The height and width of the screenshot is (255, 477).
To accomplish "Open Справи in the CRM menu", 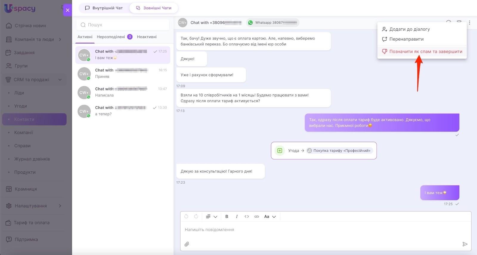I will click(x=22, y=146).
